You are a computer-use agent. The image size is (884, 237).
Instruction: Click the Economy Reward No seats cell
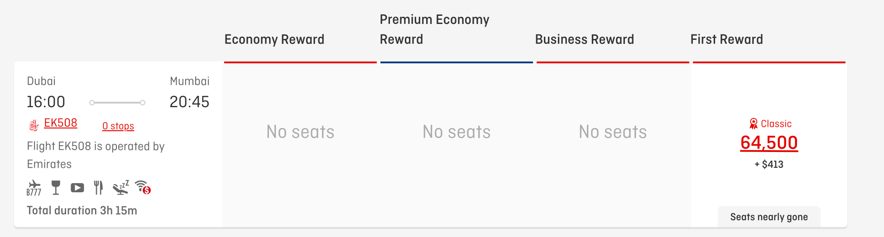pyautogui.click(x=300, y=132)
